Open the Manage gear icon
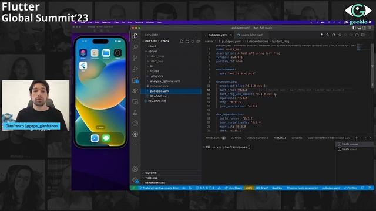Image resolution: width=376 pixels, height=211 pixels. pyautogui.click(x=135, y=180)
